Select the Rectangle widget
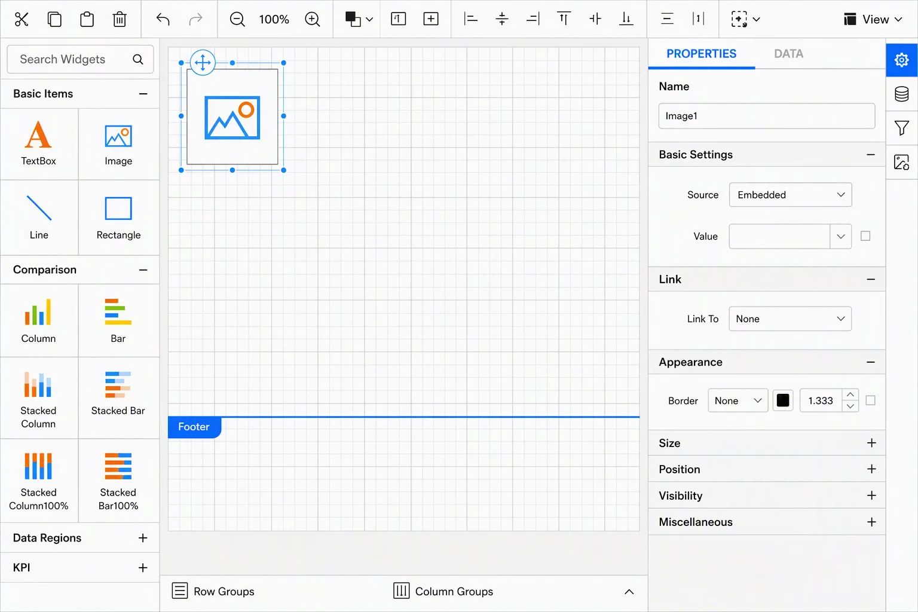918x612 pixels. pyautogui.click(x=118, y=218)
